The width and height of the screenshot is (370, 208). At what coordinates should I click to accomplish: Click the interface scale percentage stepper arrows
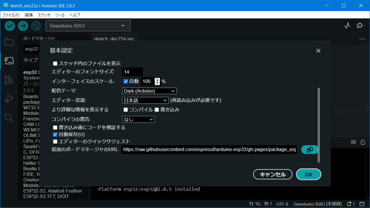(158, 81)
